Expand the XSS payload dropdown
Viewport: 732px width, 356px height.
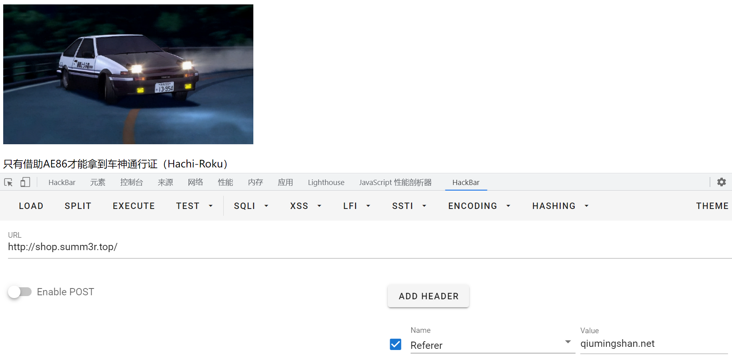[x=306, y=206]
